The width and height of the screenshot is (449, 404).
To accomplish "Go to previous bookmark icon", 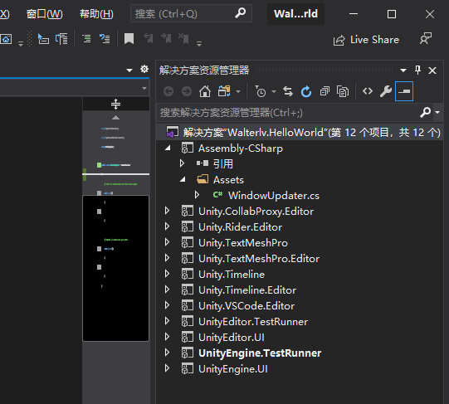I will pyautogui.click(x=149, y=38).
